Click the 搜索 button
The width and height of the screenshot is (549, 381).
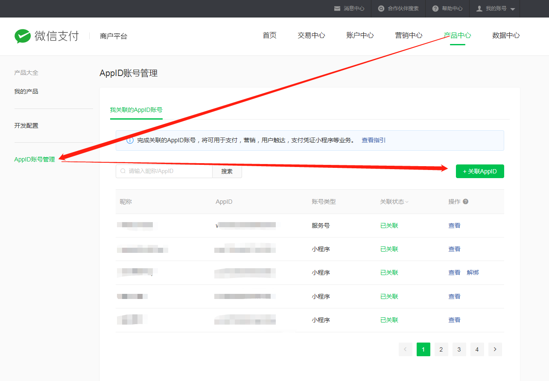tap(227, 171)
